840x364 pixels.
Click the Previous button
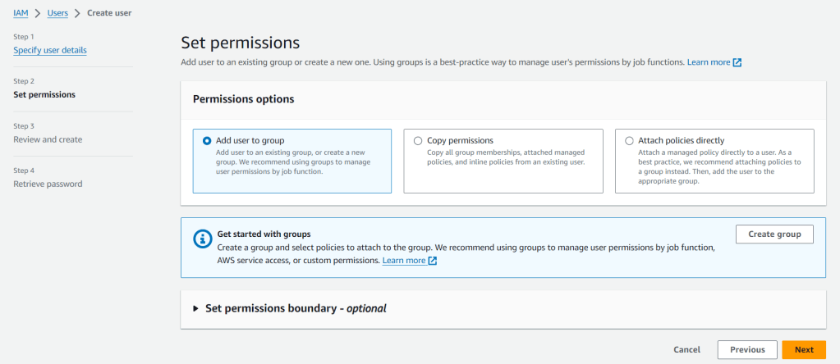click(747, 349)
